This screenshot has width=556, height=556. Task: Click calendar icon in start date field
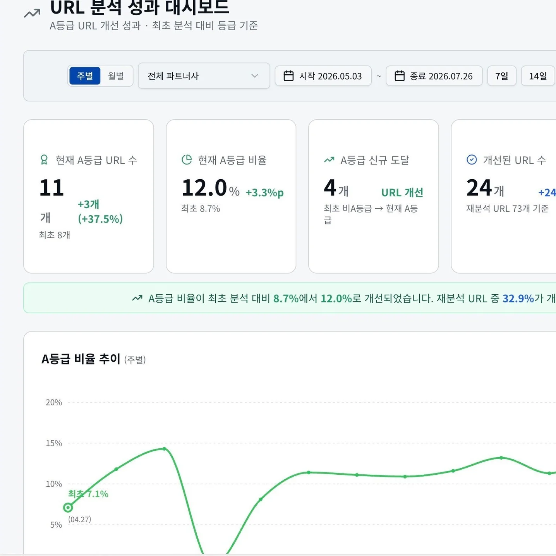288,76
